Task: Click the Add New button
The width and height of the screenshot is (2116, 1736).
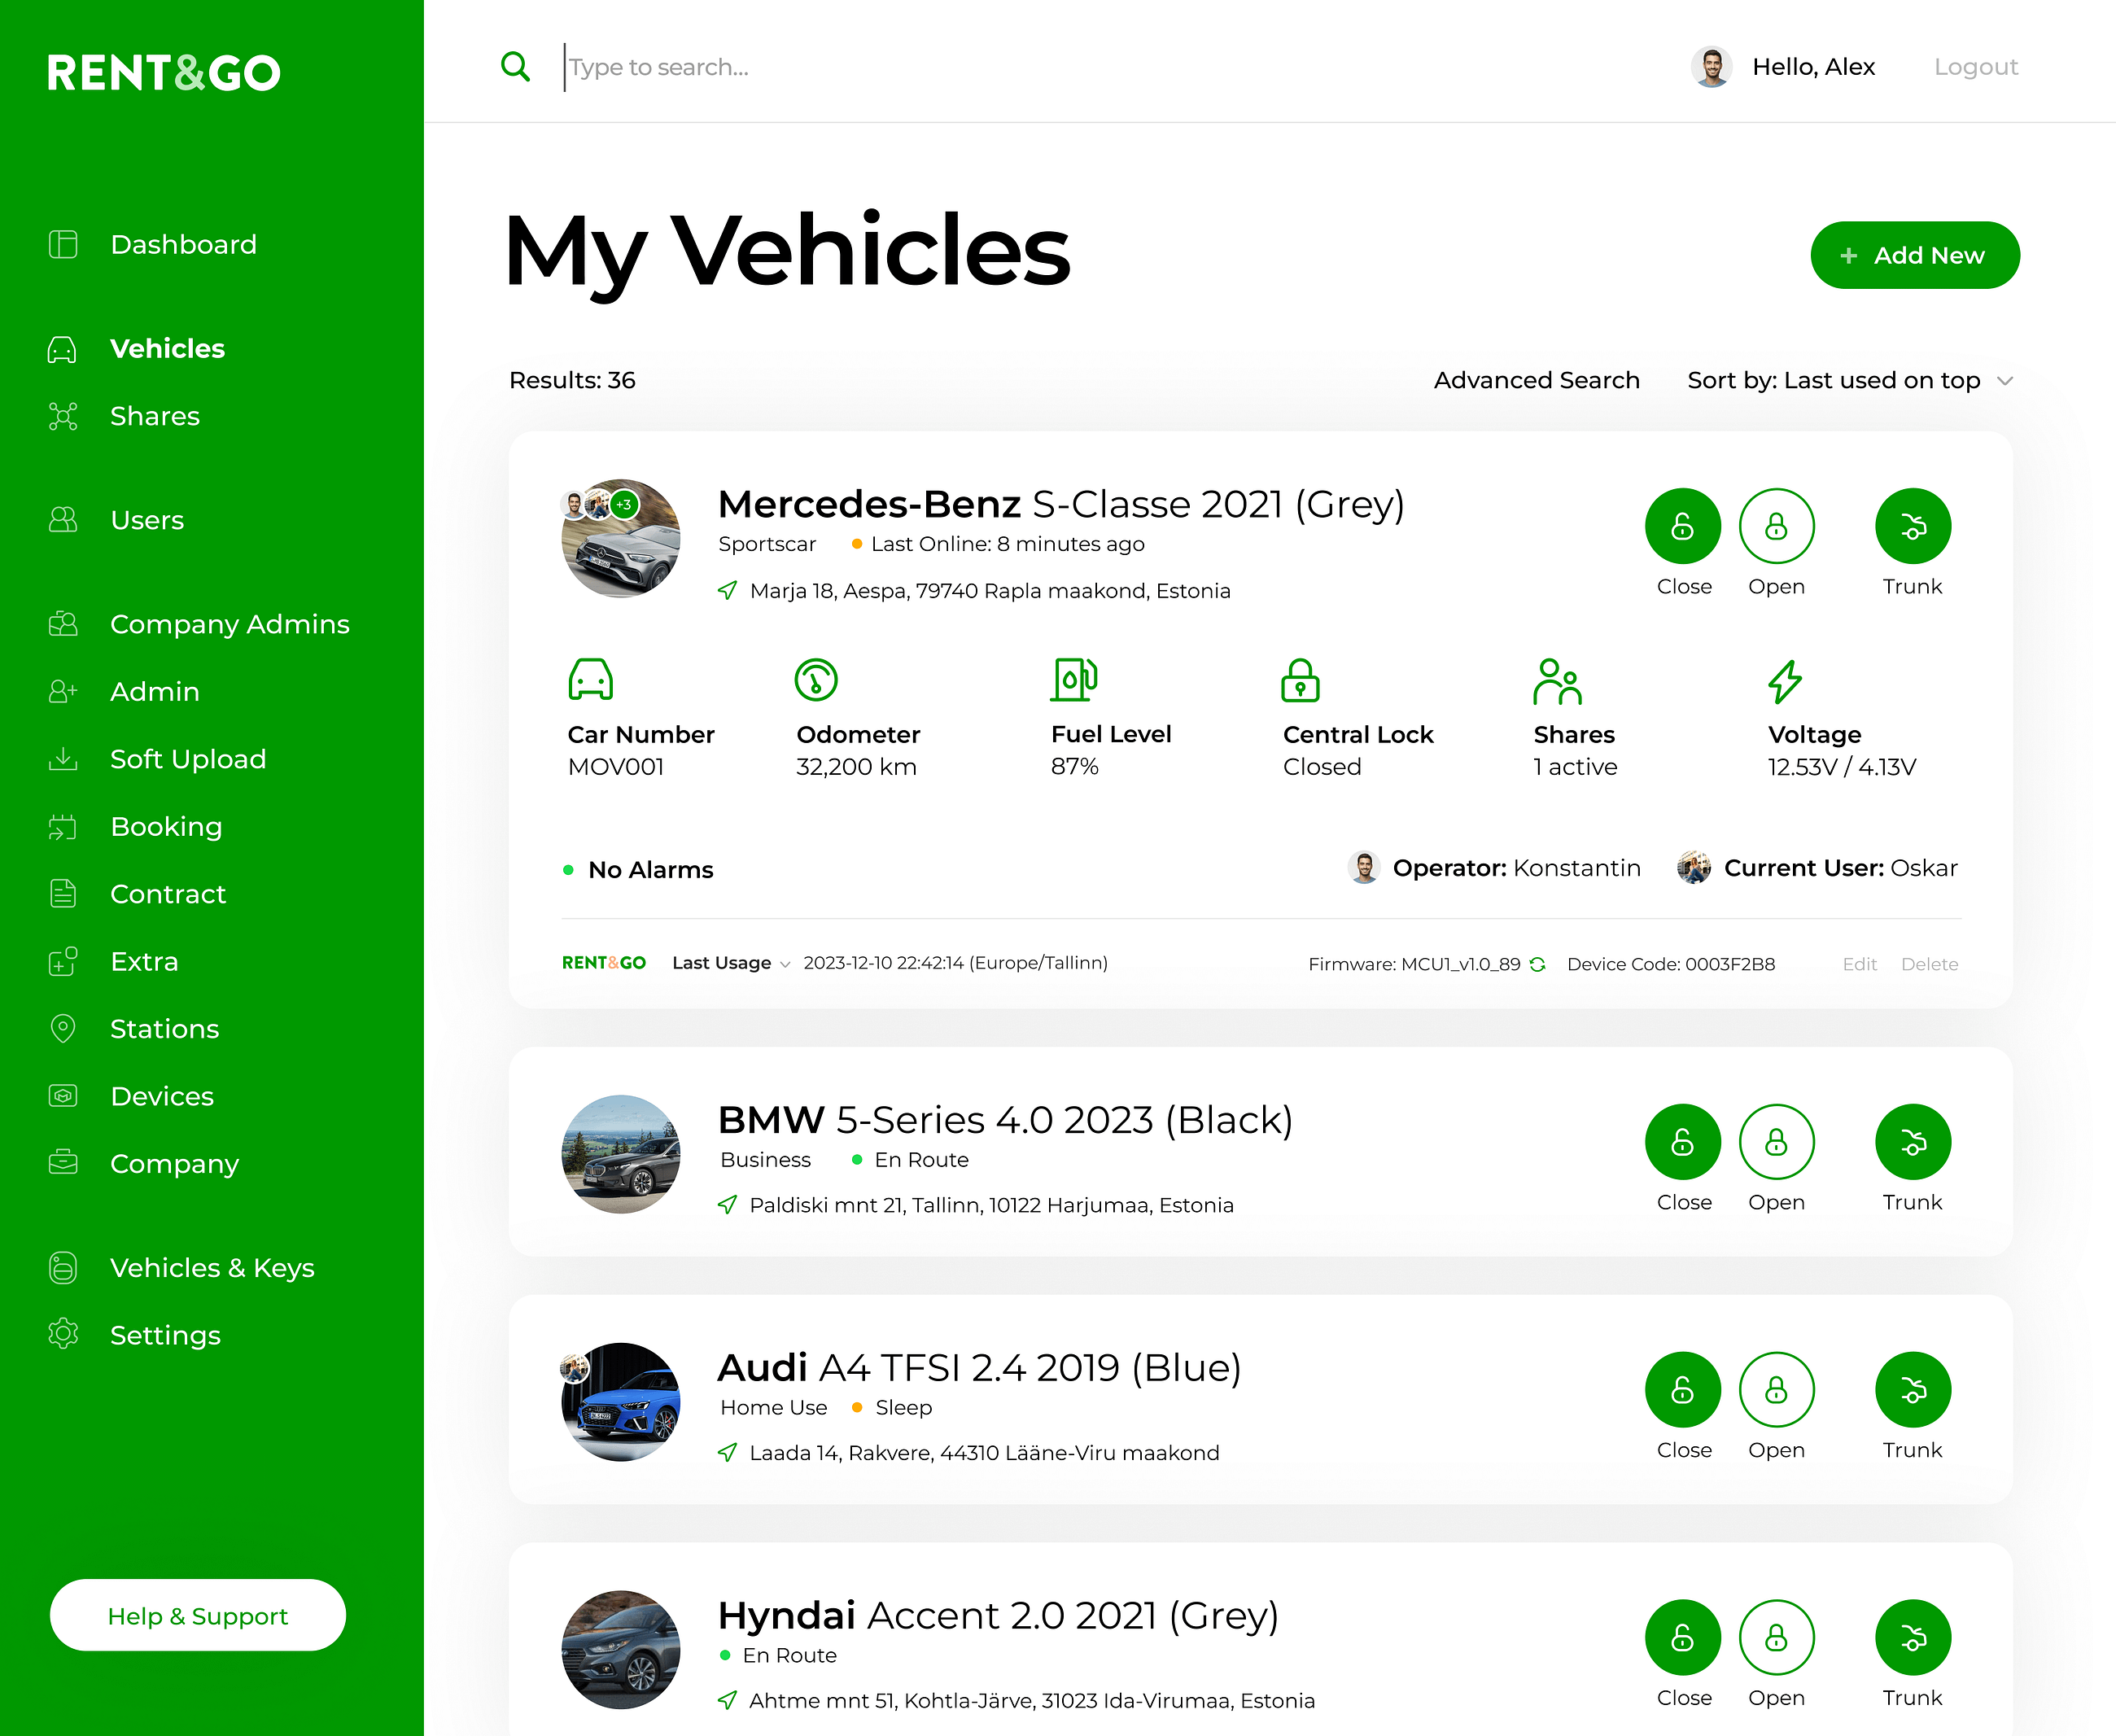Action: pyautogui.click(x=1914, y=256)
